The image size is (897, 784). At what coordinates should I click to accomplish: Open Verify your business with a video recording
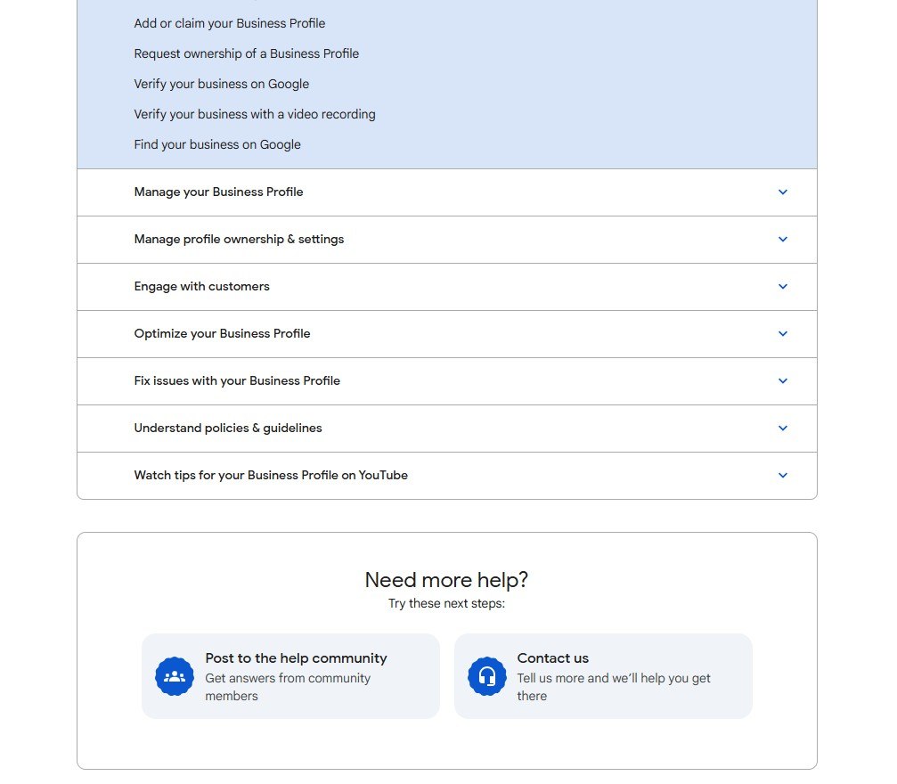[x=255, y=114]
